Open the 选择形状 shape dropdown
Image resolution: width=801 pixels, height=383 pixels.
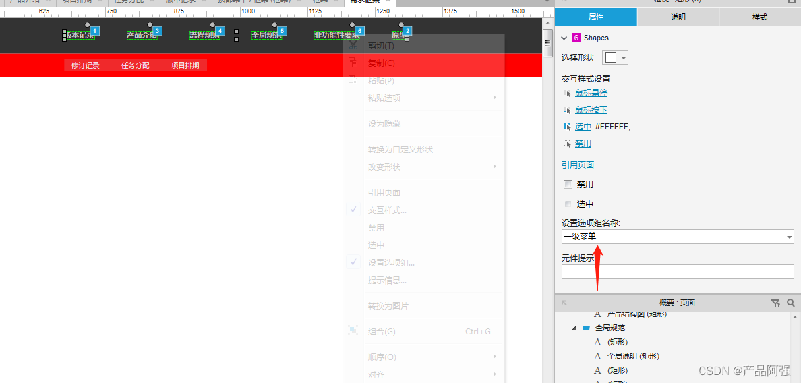[x=624, y=58]
